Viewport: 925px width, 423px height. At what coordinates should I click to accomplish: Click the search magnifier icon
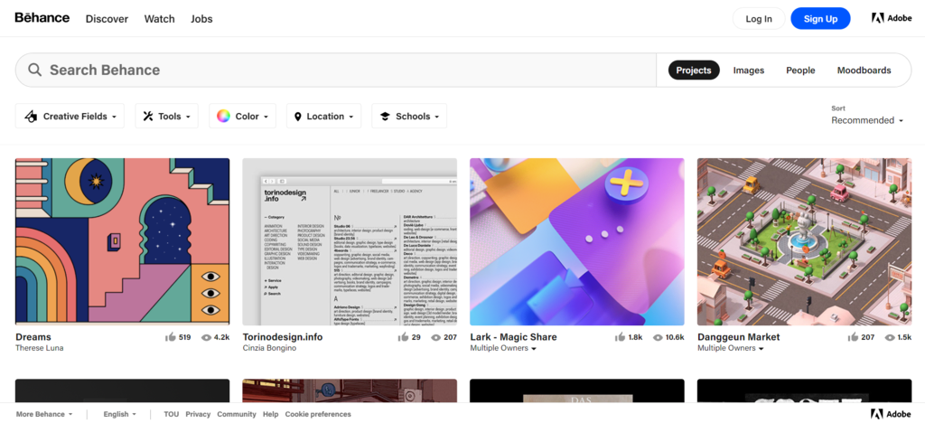point(35,70)
